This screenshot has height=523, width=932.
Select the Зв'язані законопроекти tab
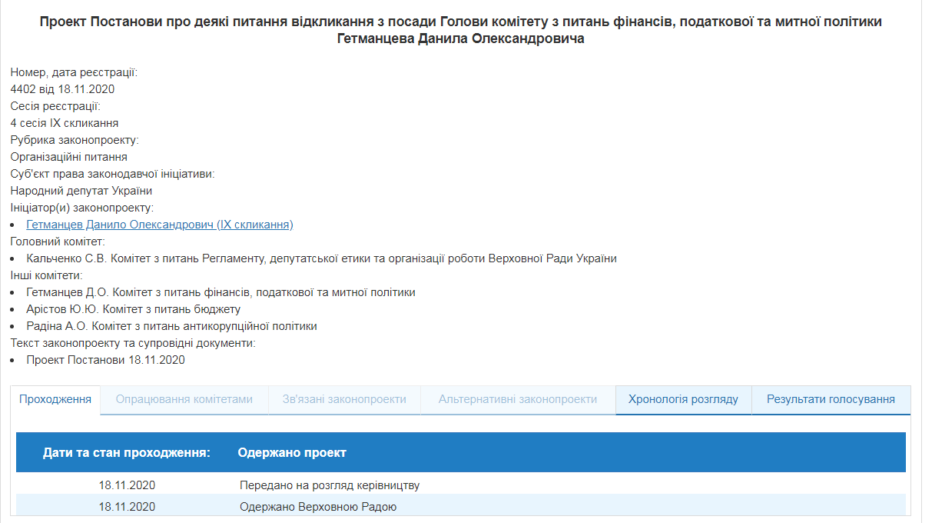pyautogui.click(x=343, y=399)
